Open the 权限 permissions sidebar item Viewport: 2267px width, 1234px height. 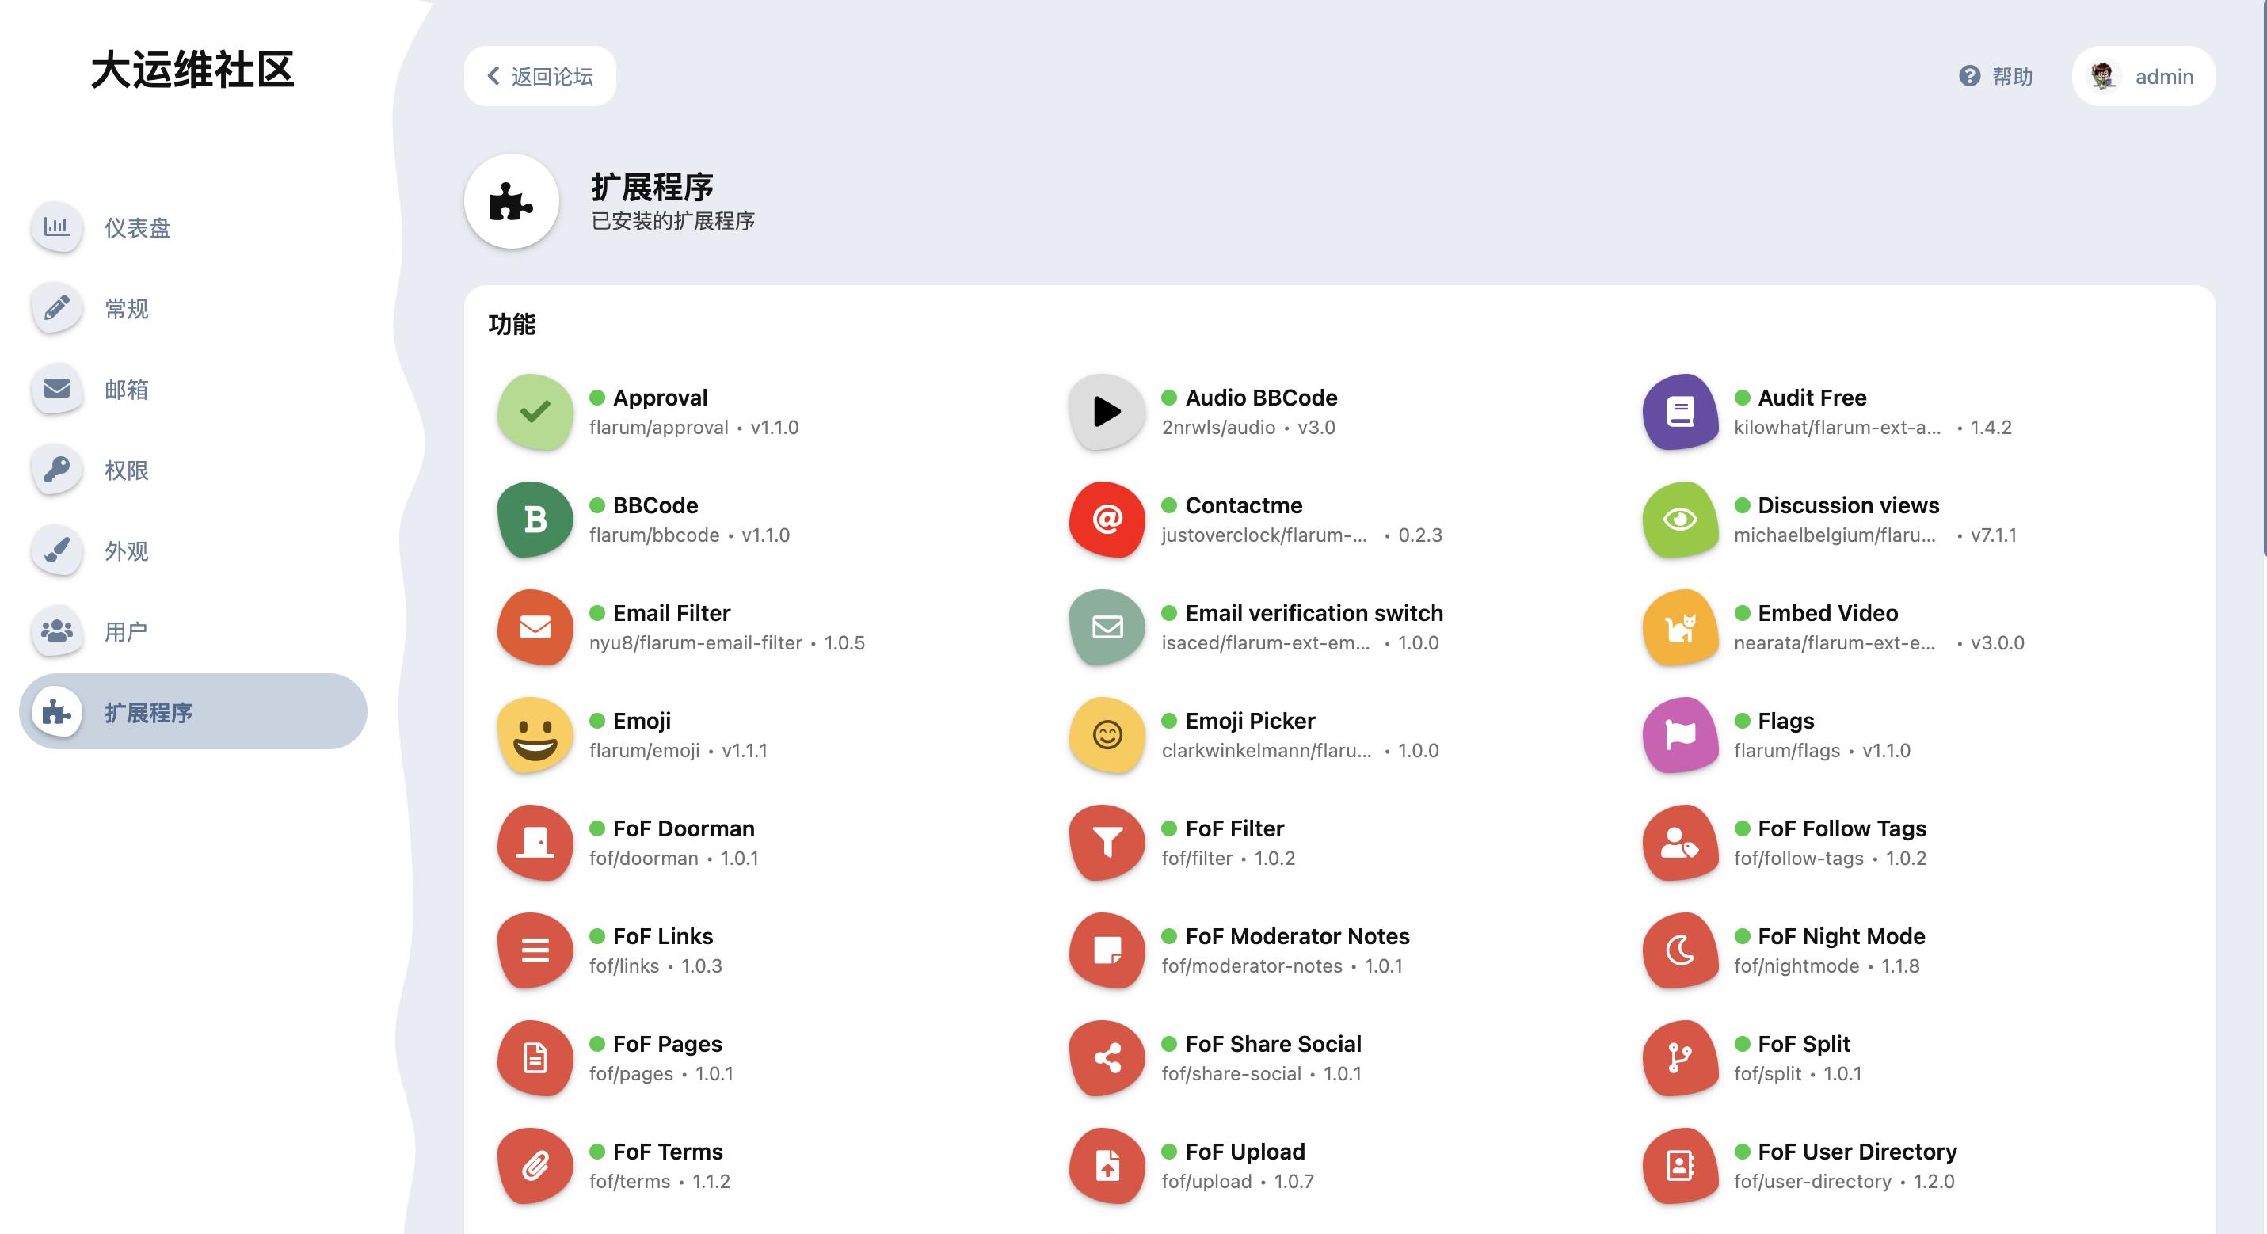[x=126, y=470]
